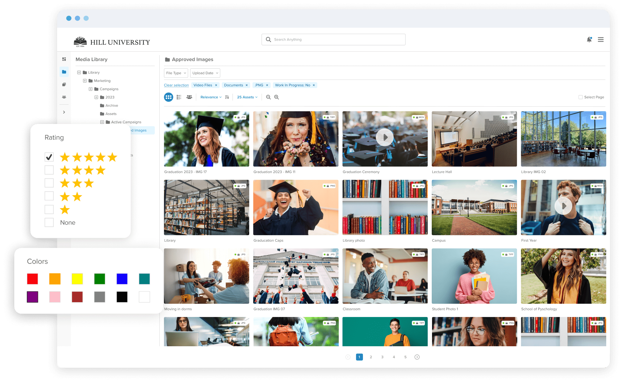Toggle the sort direction icon
This screenshot has height=382, width=622.
click(227, 97)
